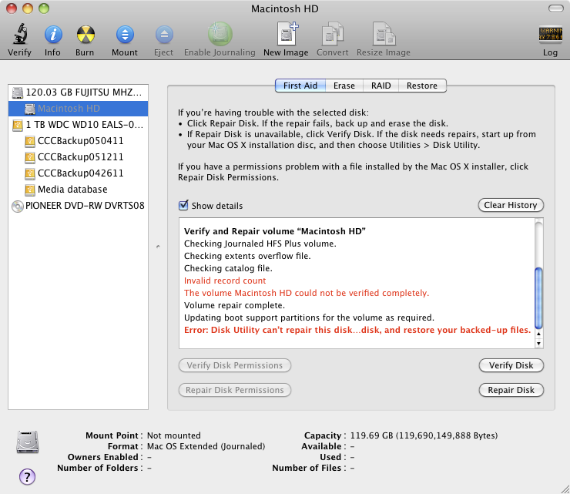Click the Clear History button
Image resolution: width=570 pixels, height=494 pixels.
pyautogui.click(x=511, y=205)
